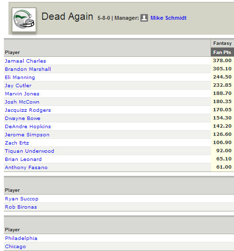
Task: Open Mike Schmidt manager profile
Action: point(168,18)
